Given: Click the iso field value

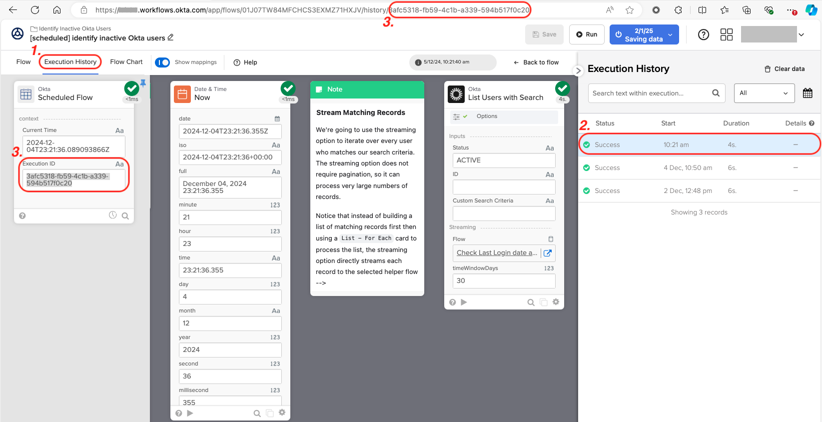Looking at the screenshot, I should pyautogui.click(x=230, y=157).
